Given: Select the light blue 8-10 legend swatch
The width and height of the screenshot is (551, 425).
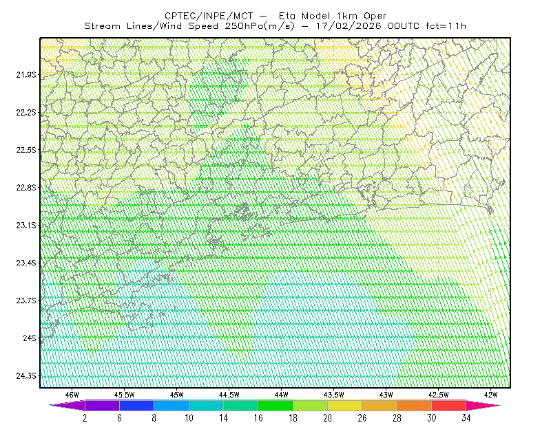Looking at the screenshot, I should 171,405.
